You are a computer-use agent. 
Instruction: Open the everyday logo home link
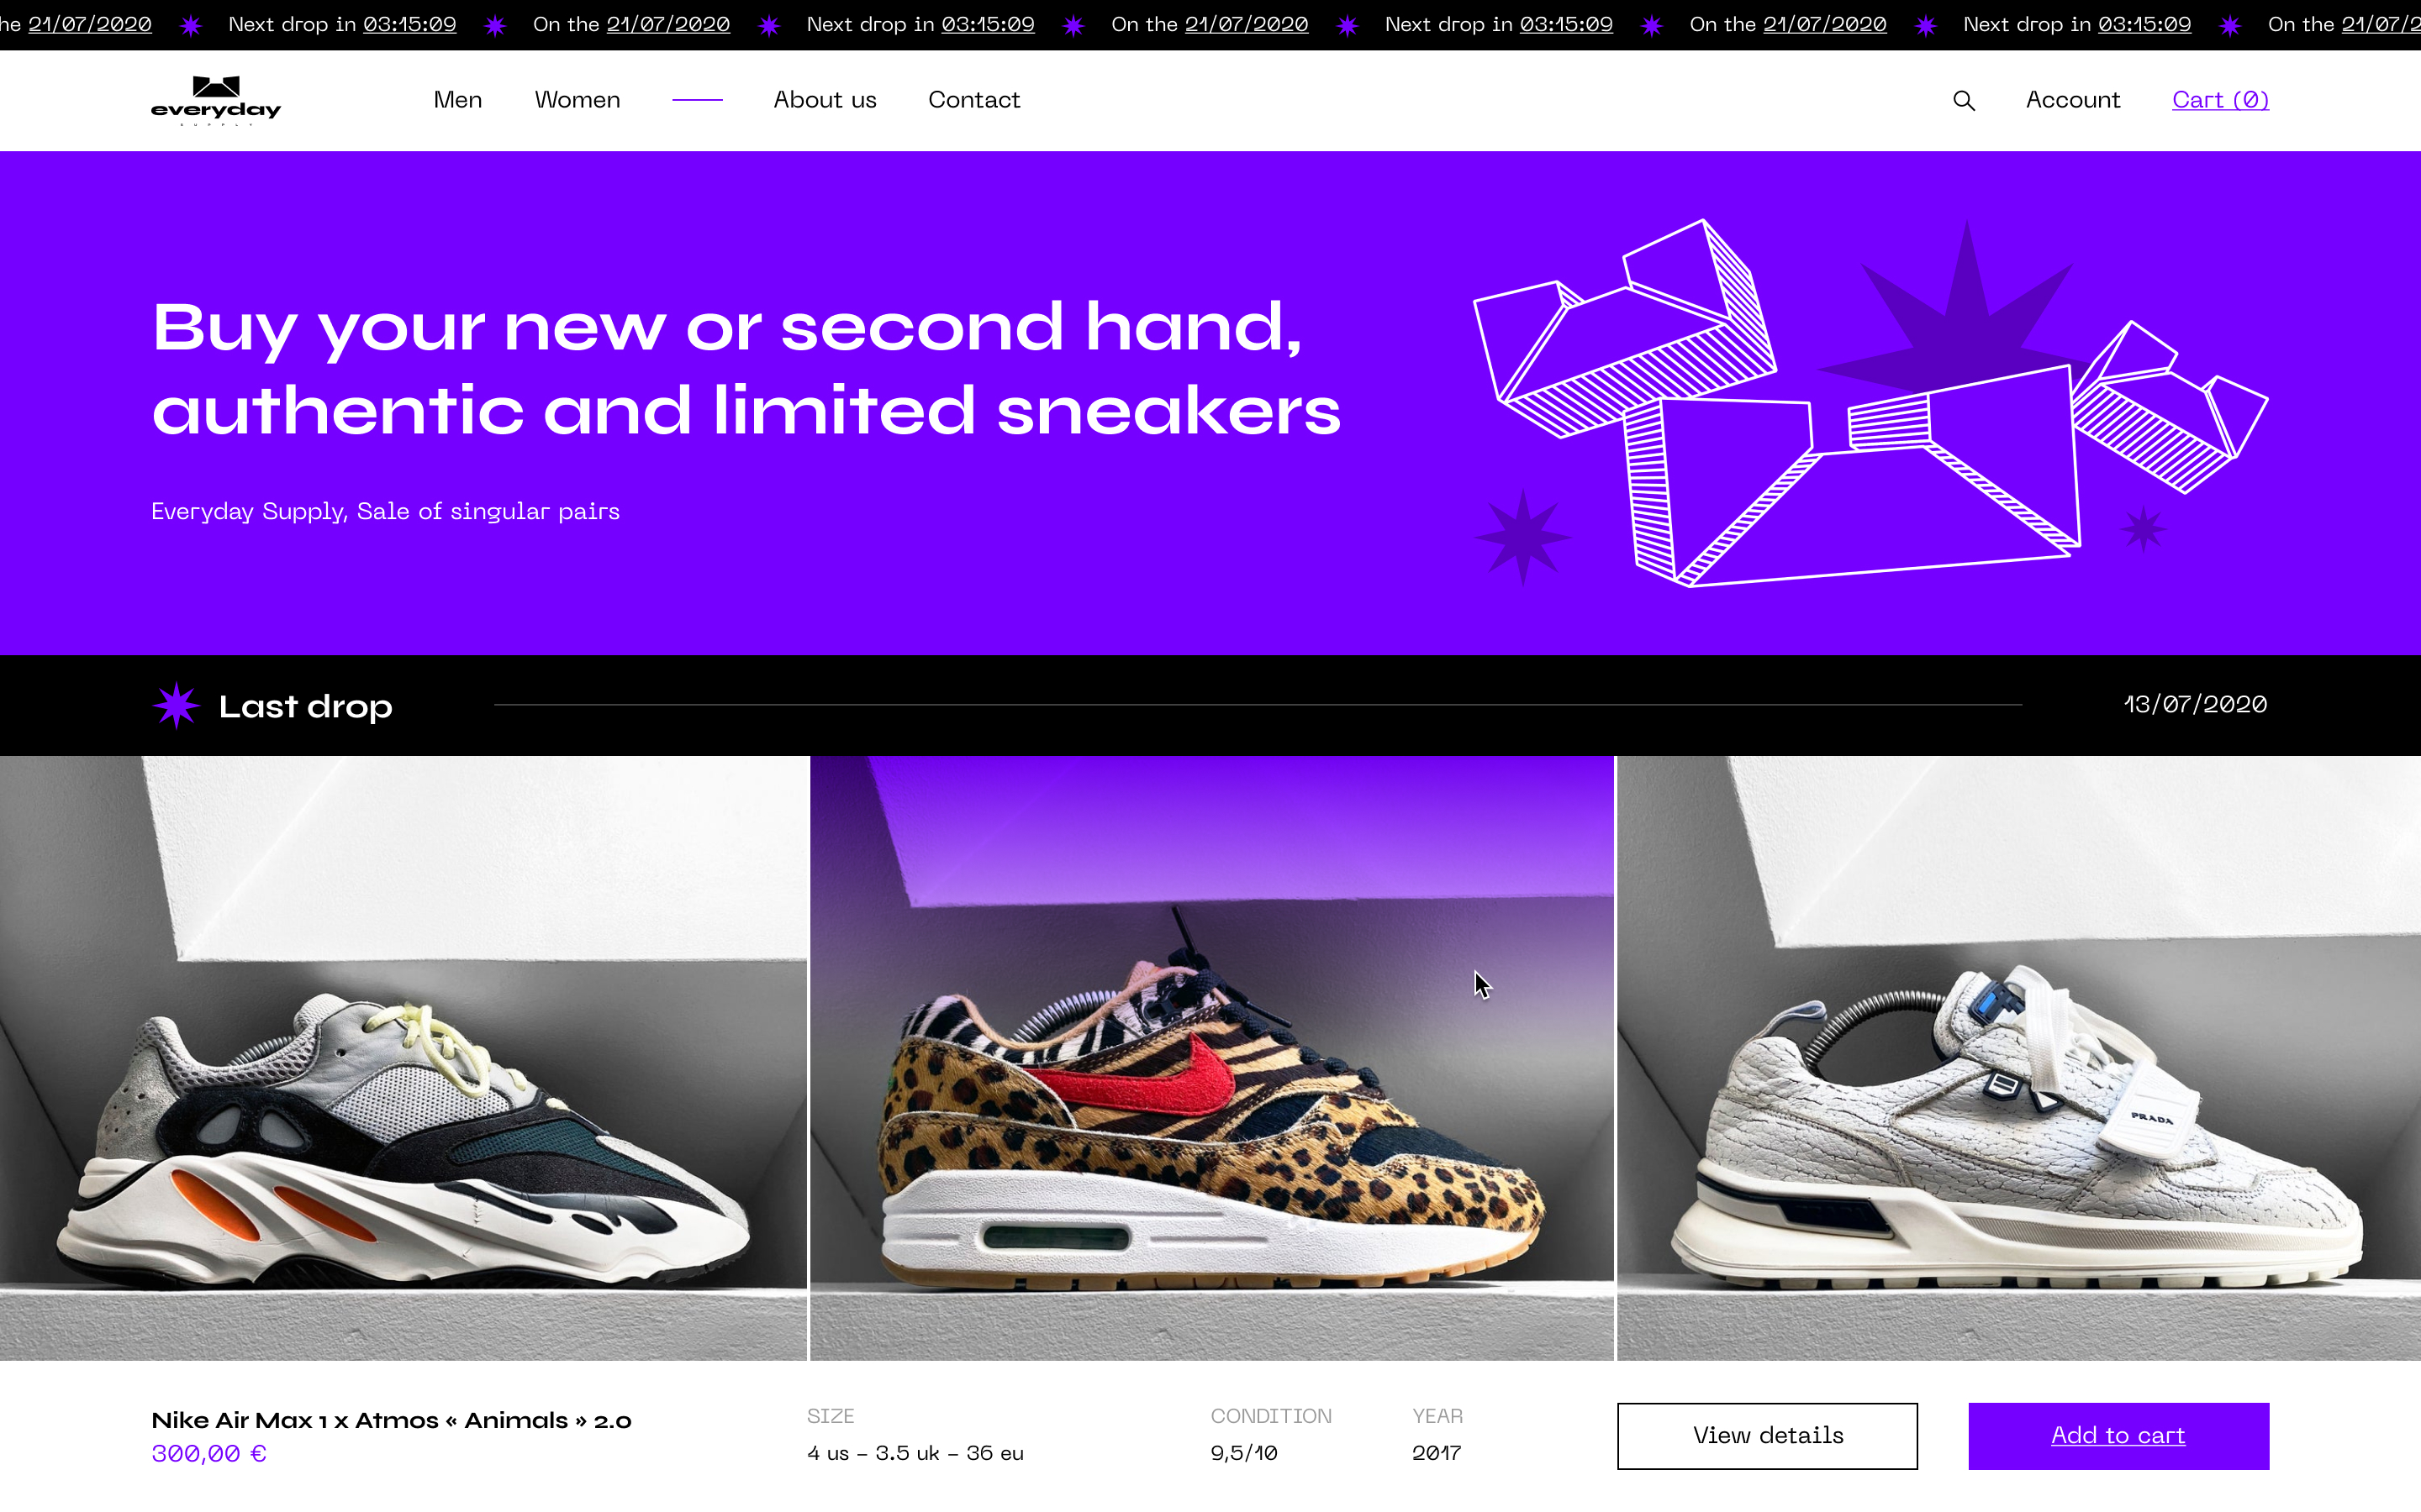[x=216, y=100]
